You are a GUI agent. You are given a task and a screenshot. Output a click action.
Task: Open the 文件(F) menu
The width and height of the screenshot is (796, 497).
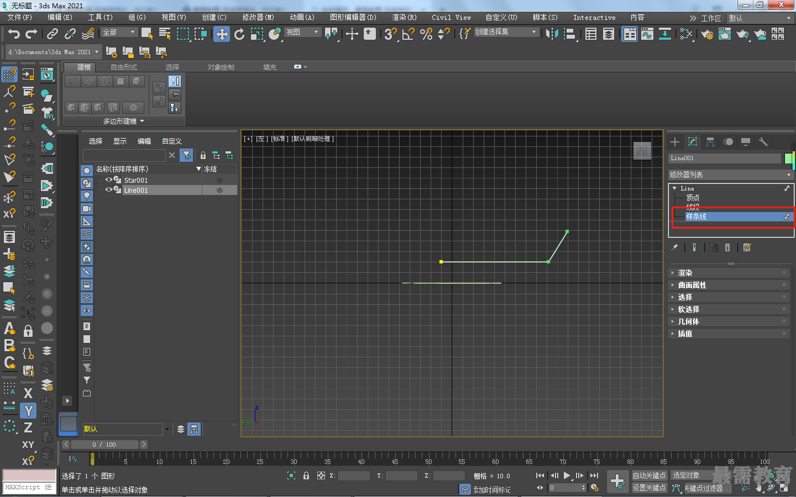20,18
